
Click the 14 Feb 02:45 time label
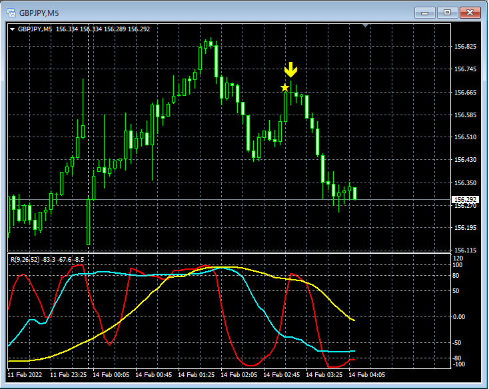pos(281,374)
